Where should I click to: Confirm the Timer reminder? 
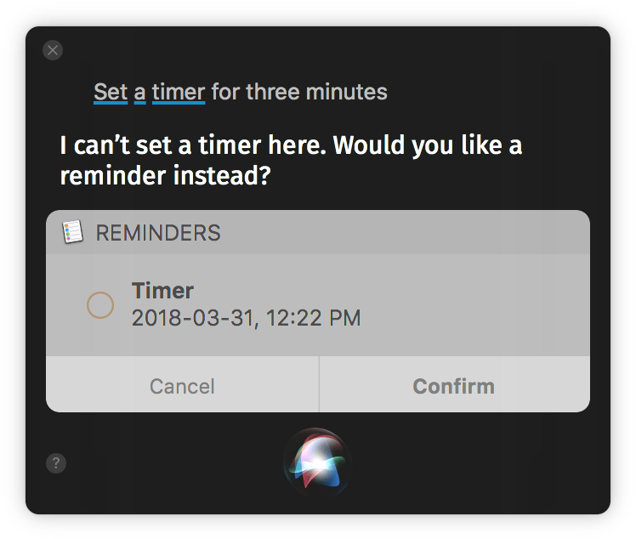(453, 386)
